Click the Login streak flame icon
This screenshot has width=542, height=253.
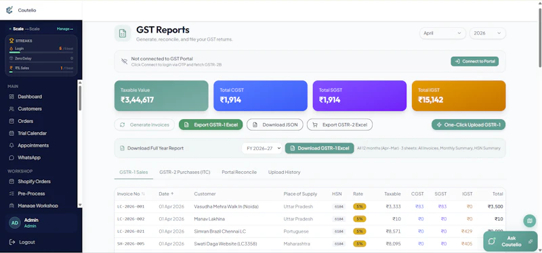click(11, 49)
